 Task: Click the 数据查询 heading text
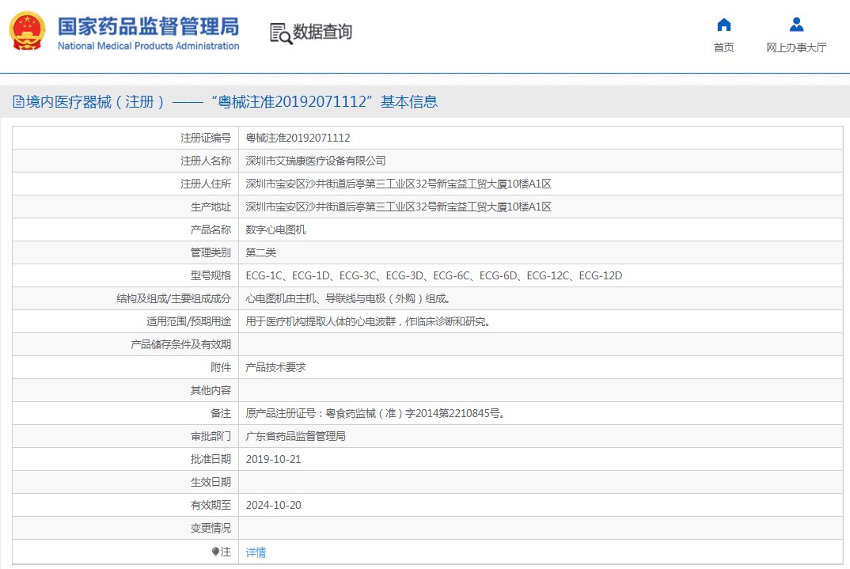pyautogui.click(x=323, y=32)
